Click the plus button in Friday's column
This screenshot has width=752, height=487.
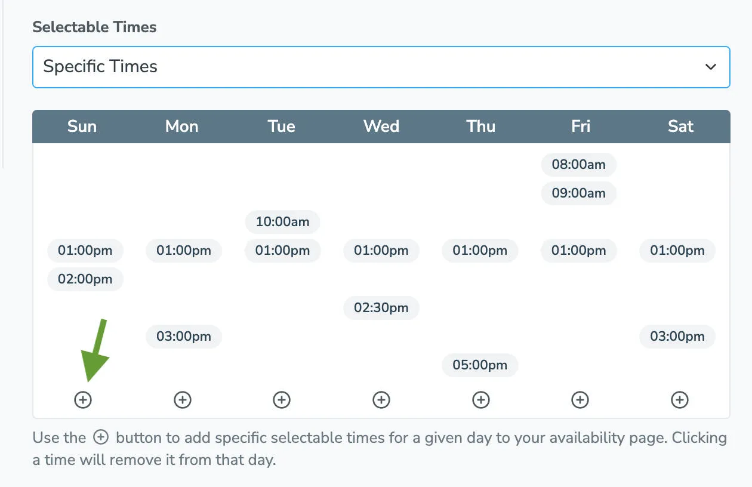579,400
